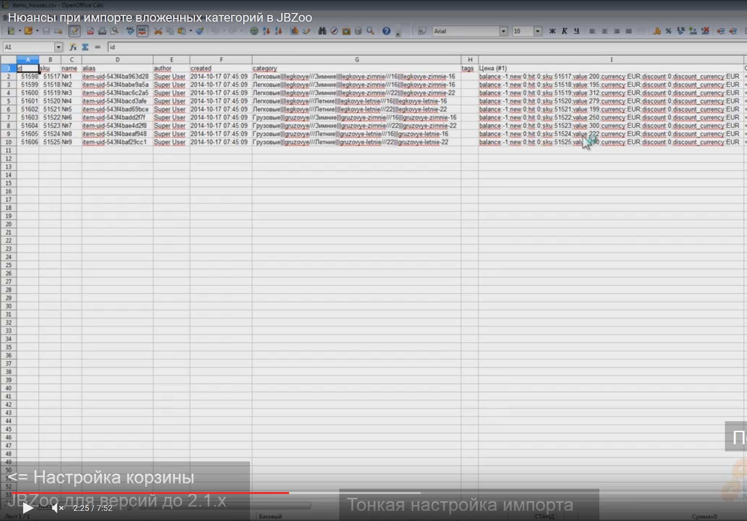
Task: Click the 'category' header cell
Action: pyautogui.click(x=357, y=69)
